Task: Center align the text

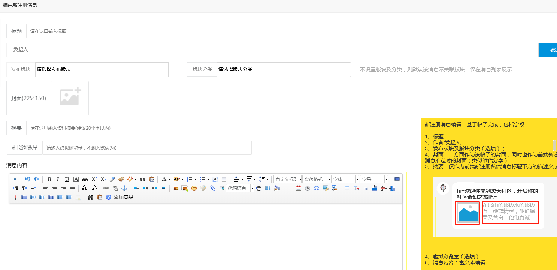Action: click(x=55, y=188)
